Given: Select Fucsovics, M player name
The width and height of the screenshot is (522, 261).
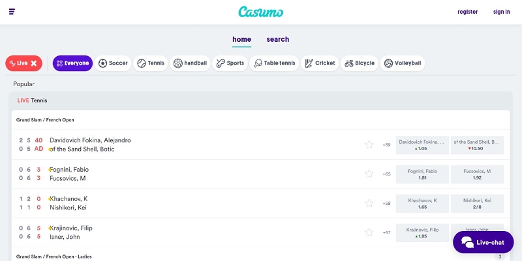Looking at the screenshot, I should 68,178.
